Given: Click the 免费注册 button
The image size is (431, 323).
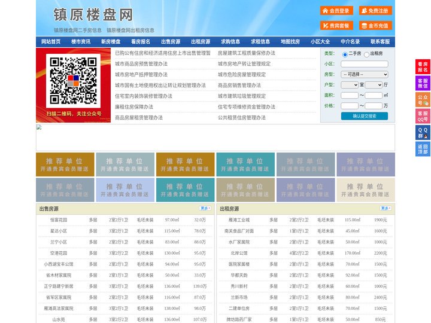Looking at the screenshot, I should 375,11.
